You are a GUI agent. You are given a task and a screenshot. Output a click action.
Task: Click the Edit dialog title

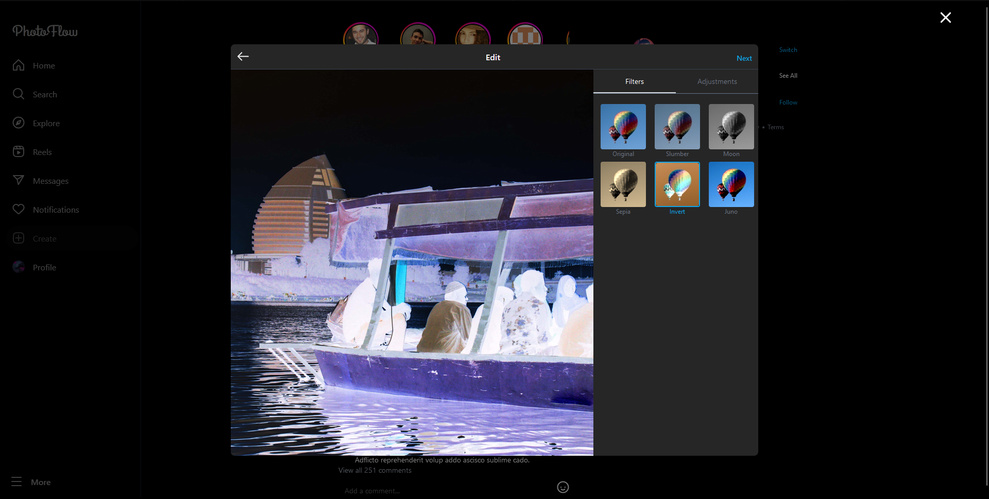493,58
